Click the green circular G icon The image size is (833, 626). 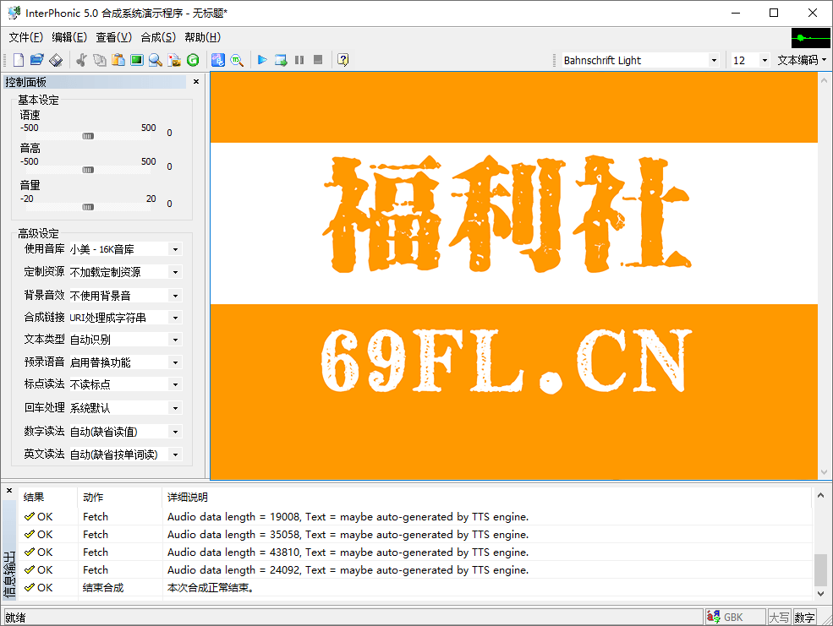pos(193,60)
